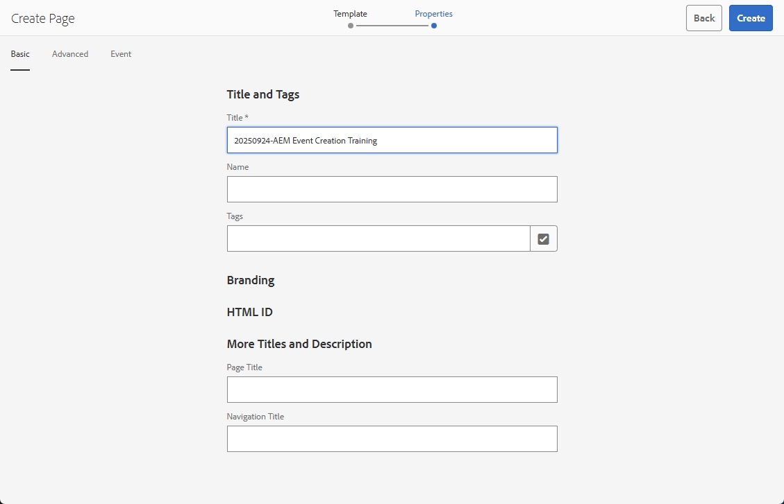This screenshot has height=504, width=784.
Task: Click the Create Page header title
Action: click(43, 19)
